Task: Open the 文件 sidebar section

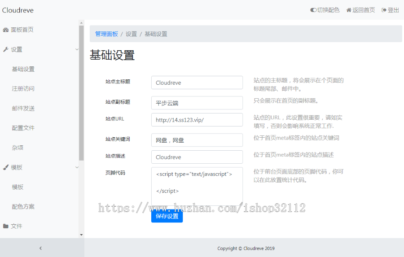Action: pos(17,226)
